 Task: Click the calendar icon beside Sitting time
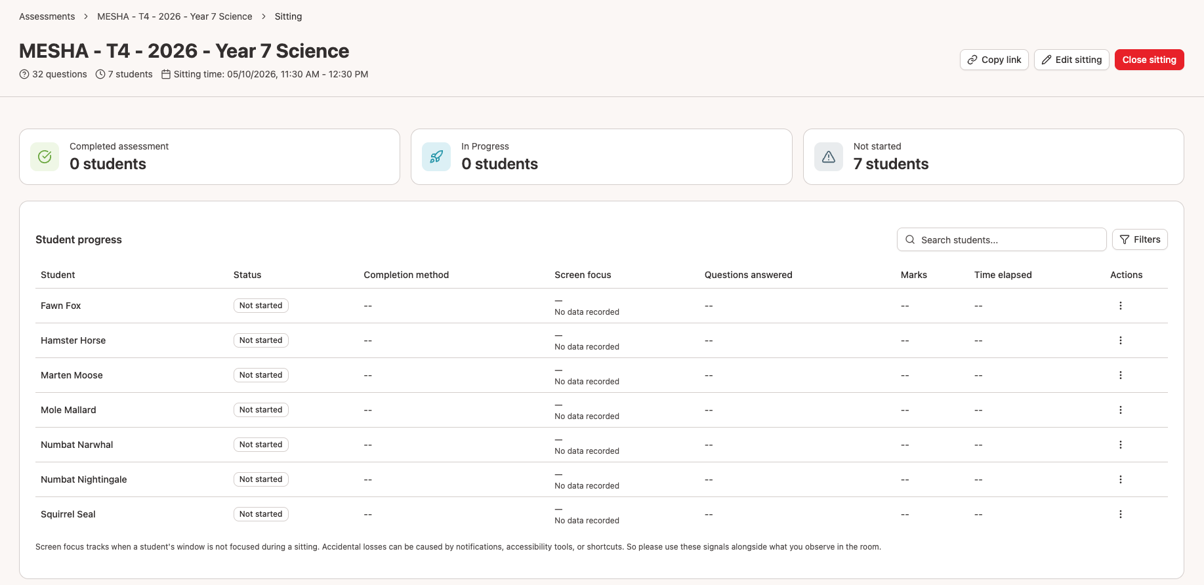pos(166,74)
